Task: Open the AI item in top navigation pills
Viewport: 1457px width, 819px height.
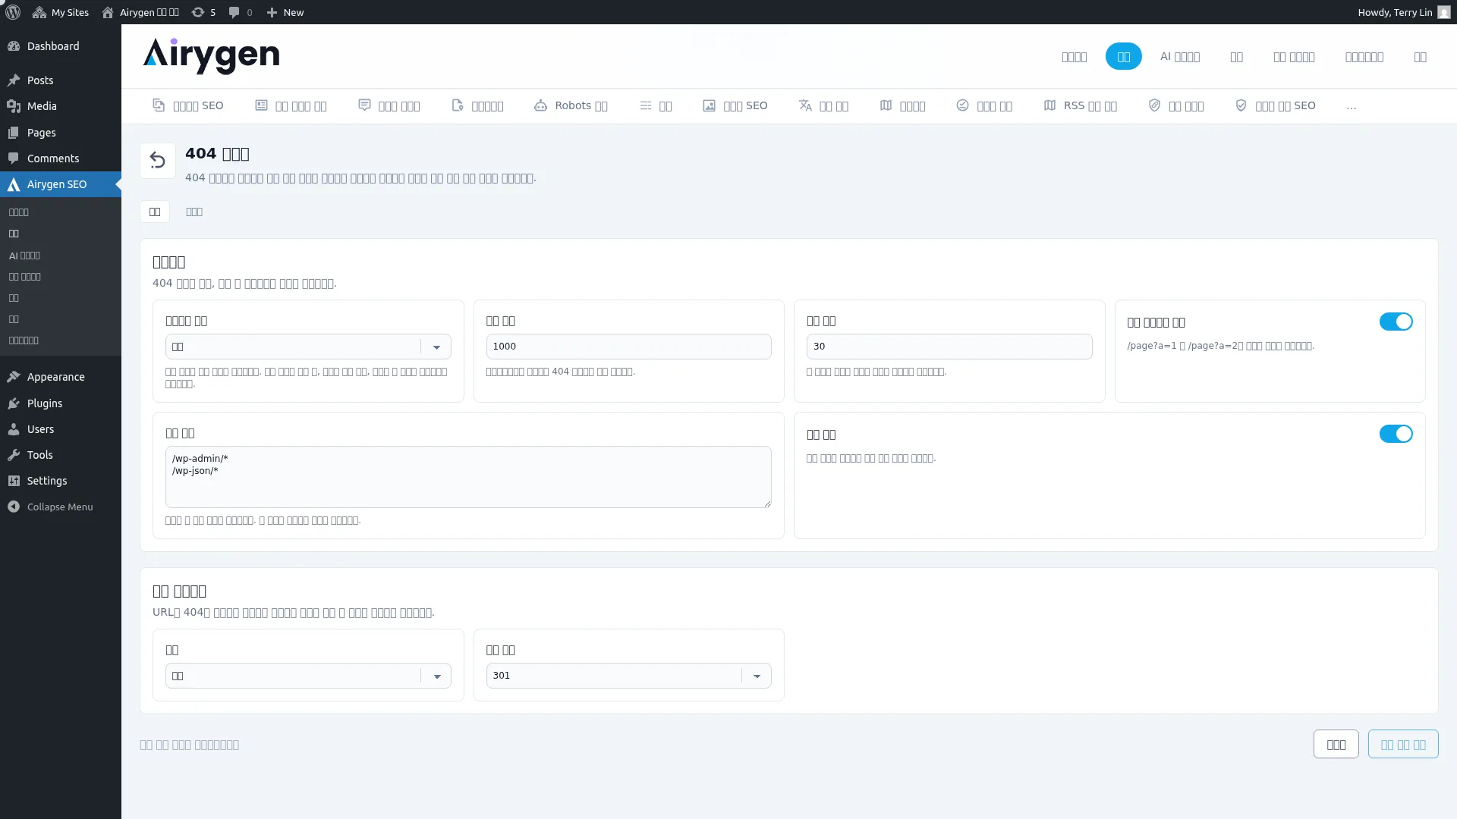Action: (1180, 57)
